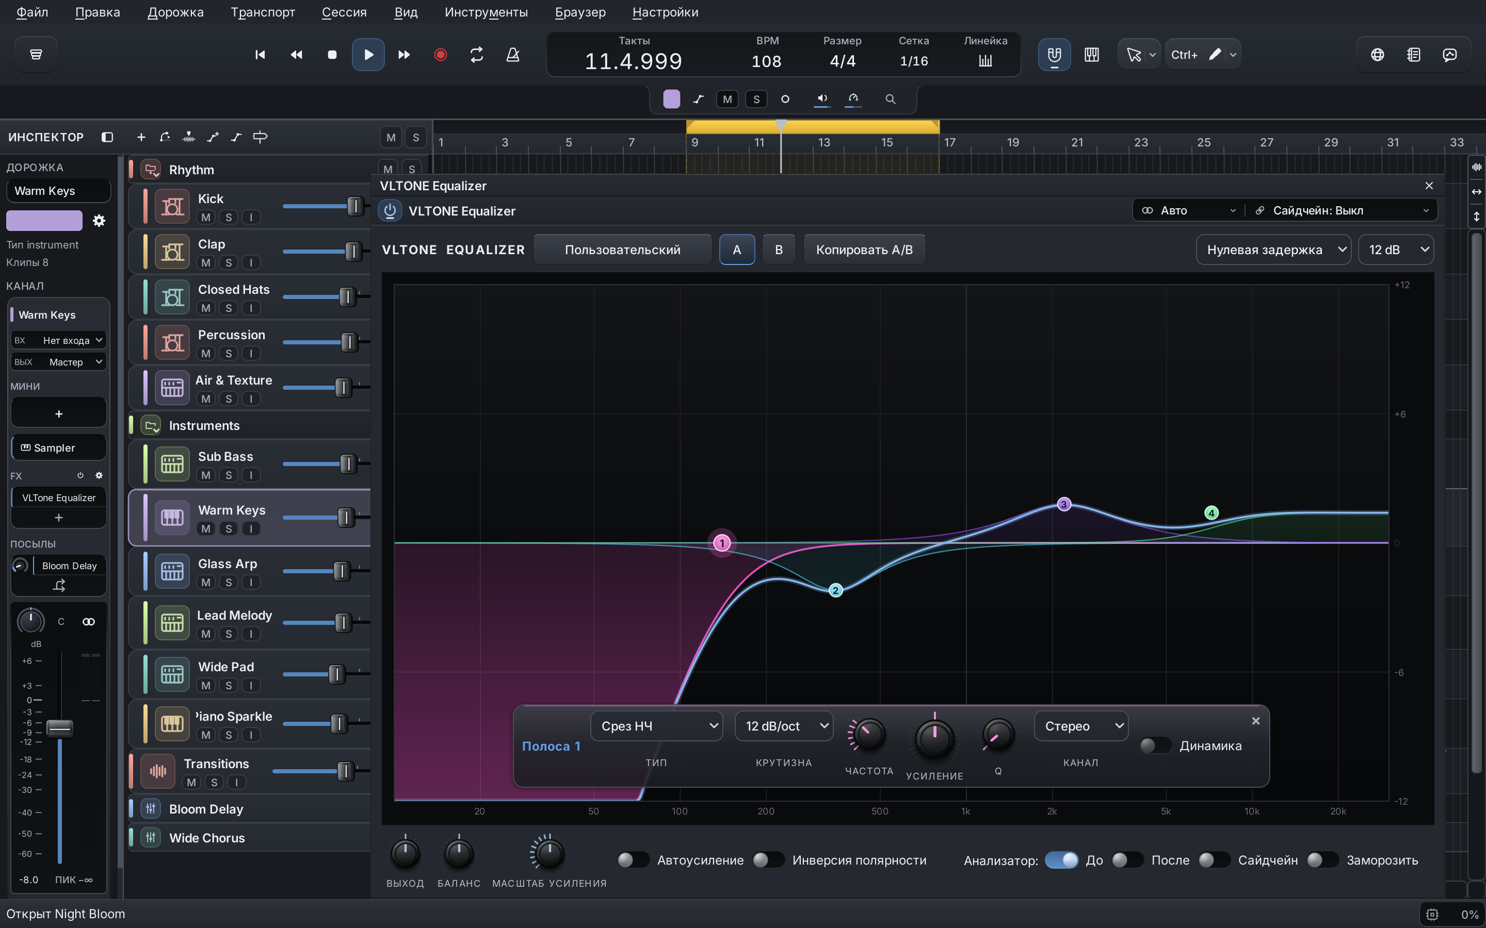
Task: Enable the snap magnet tool
Action: click(1054, 55)
